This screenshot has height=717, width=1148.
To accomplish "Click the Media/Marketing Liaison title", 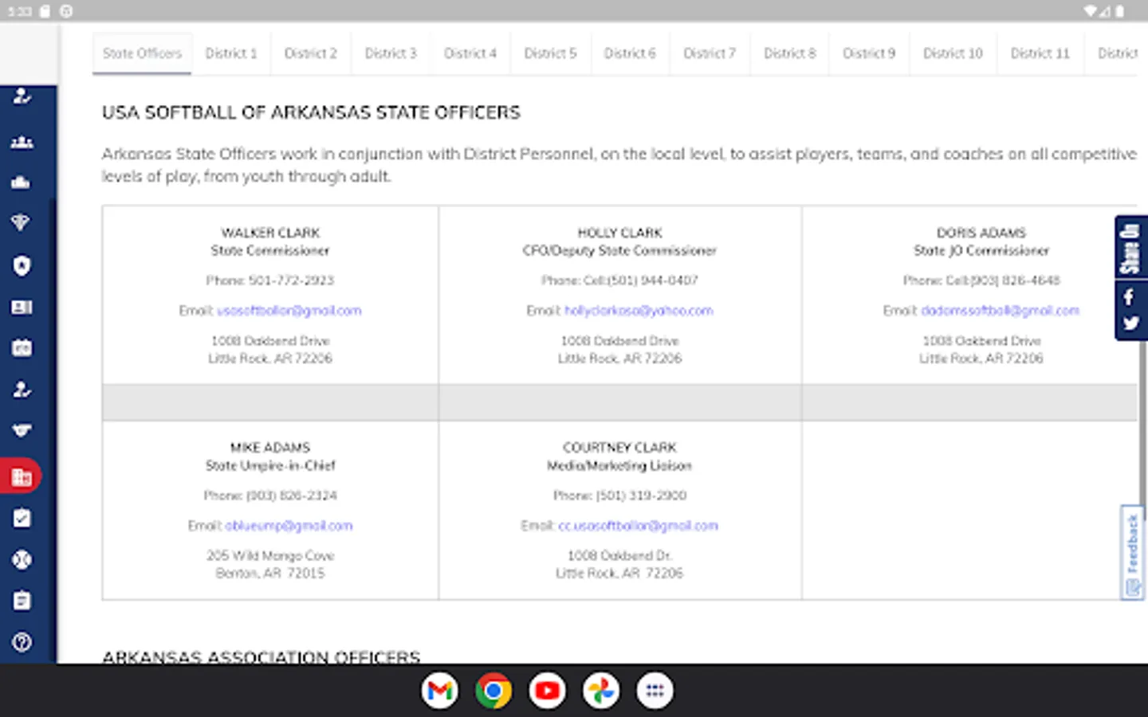I will click(x=619, y=465).
